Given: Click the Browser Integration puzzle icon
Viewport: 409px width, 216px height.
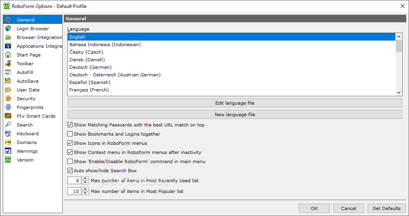Looking at the screenshot, I should [x=8, y=37].
